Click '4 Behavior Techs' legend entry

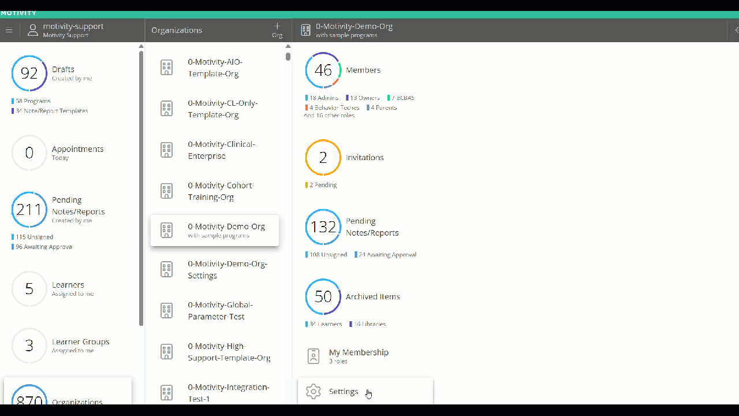[333, 107]
